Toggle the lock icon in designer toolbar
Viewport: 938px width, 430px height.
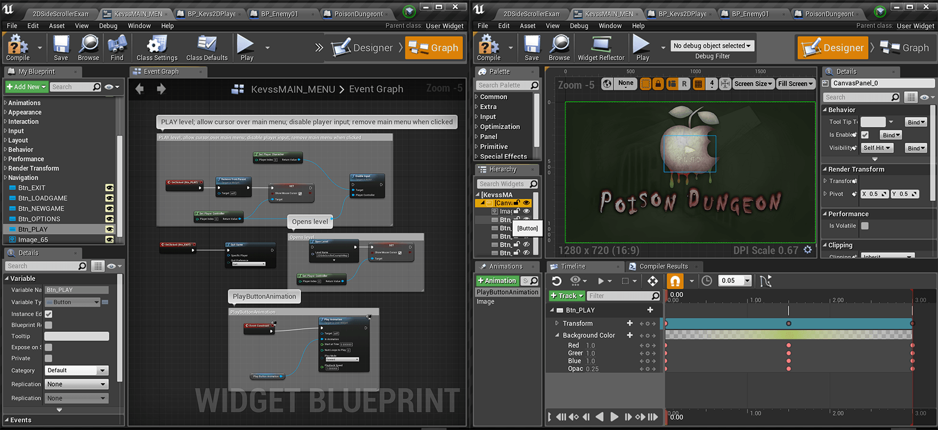658,84
